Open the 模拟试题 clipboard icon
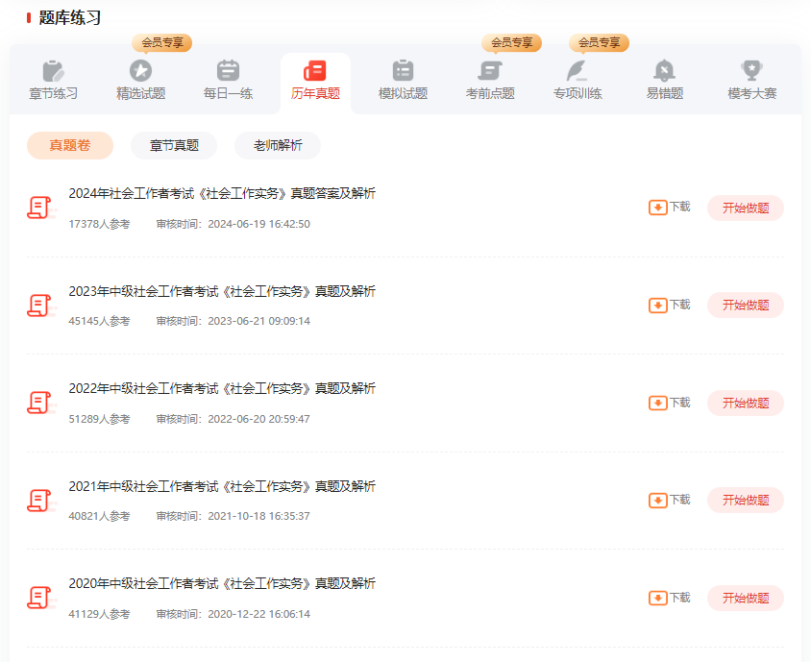Viewport: 811px width, 662px height. [403, 71]
